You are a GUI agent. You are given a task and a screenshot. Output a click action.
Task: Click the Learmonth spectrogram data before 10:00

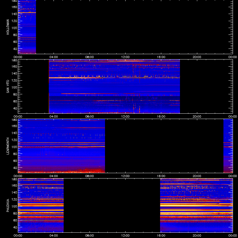(x=62, y=146)
